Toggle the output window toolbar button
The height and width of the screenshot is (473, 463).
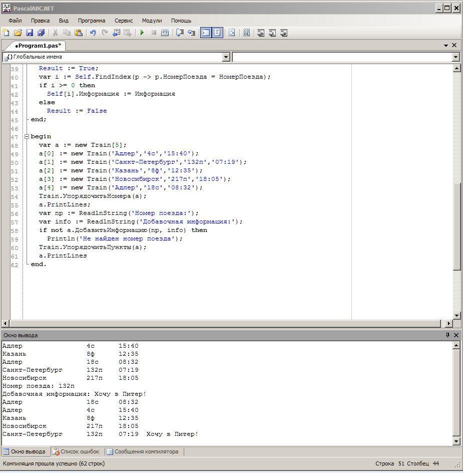(206, 33)
